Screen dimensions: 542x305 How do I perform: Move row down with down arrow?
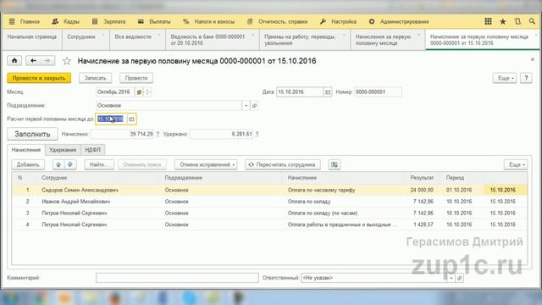(70, 164)
